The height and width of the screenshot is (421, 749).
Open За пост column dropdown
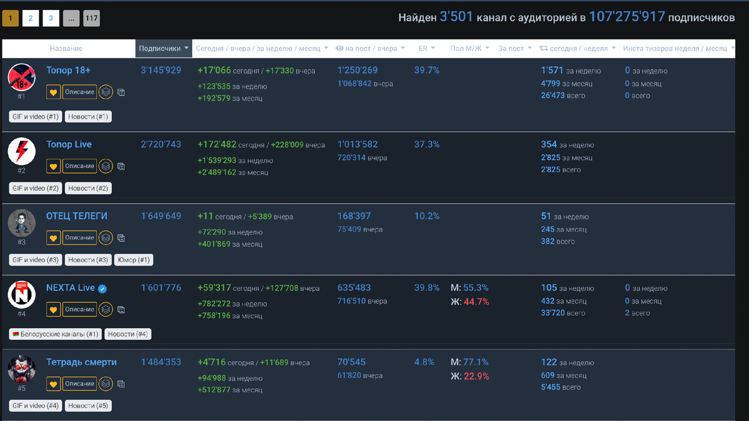click(515, 48)
